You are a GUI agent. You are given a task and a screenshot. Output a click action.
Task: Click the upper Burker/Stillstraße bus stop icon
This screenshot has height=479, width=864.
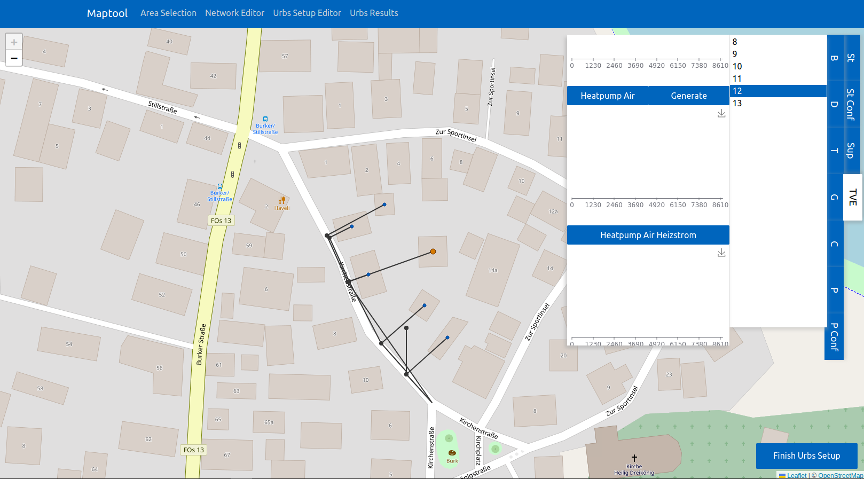265,119
